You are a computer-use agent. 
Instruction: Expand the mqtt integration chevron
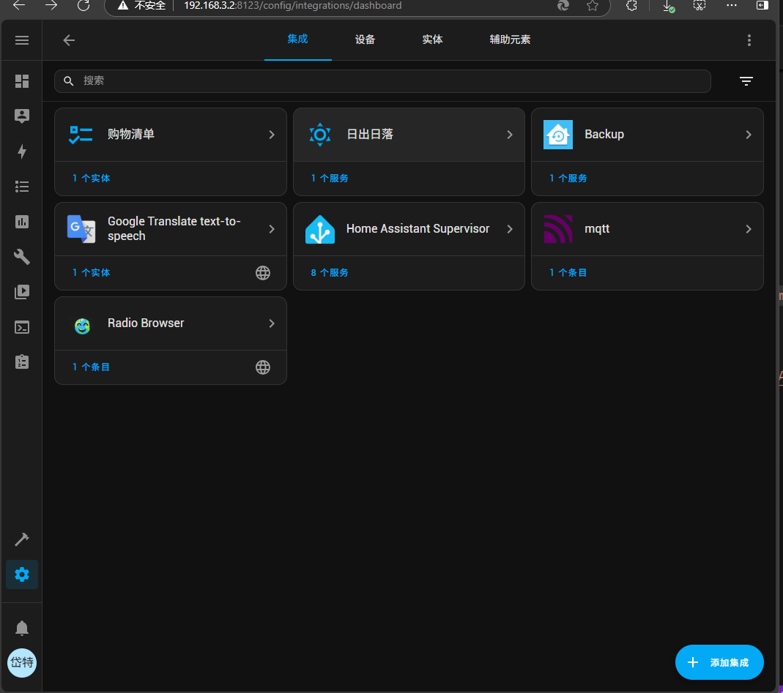pyautogui.click(x=748, y=229)
